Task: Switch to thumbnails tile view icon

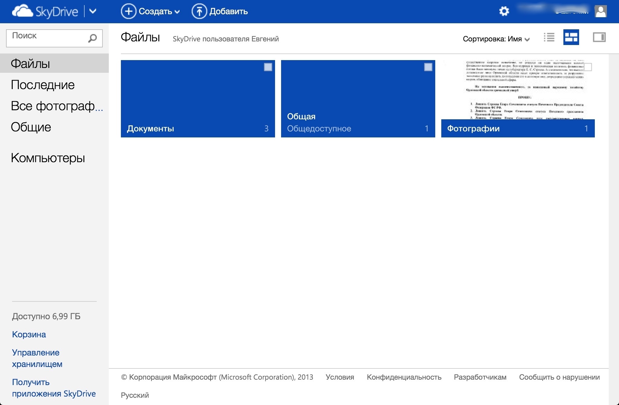Action: [x=571, y=37]
